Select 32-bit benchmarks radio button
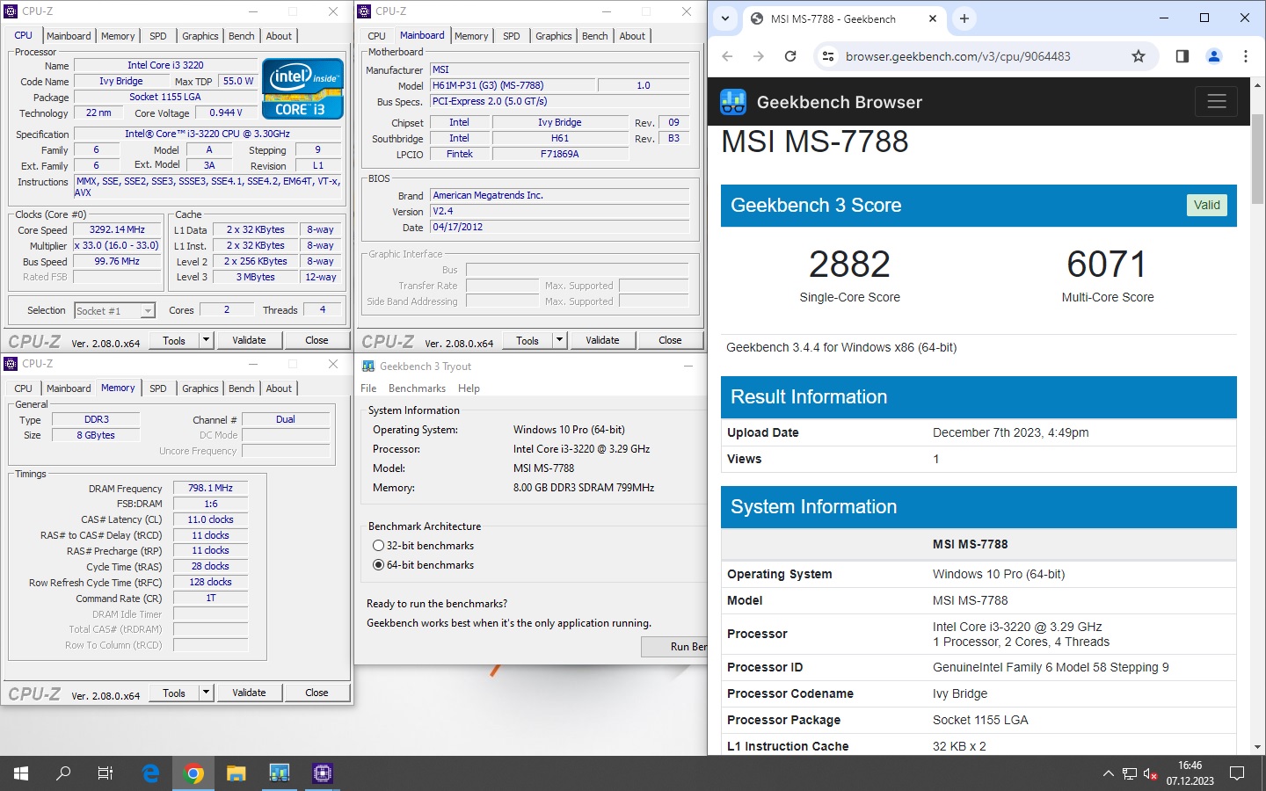The image size is (1266, 791). [x=378, y=546]
